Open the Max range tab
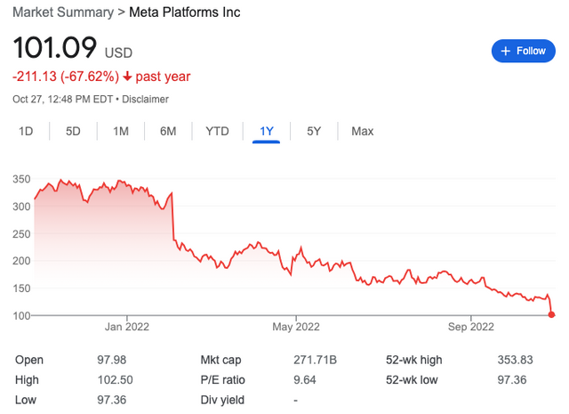This screenshot has width=569, height=414. [362, 132]
